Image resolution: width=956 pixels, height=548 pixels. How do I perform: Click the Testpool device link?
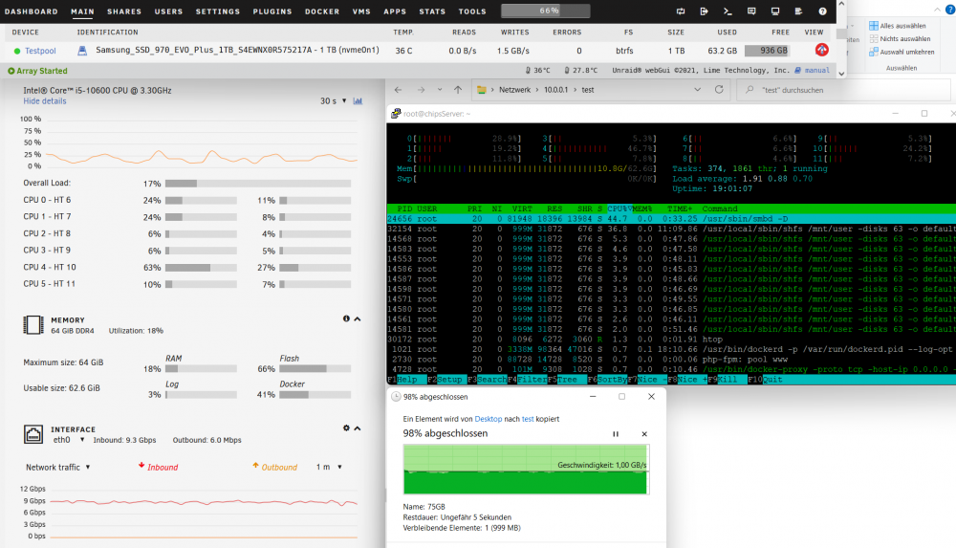tap(40, 51)
